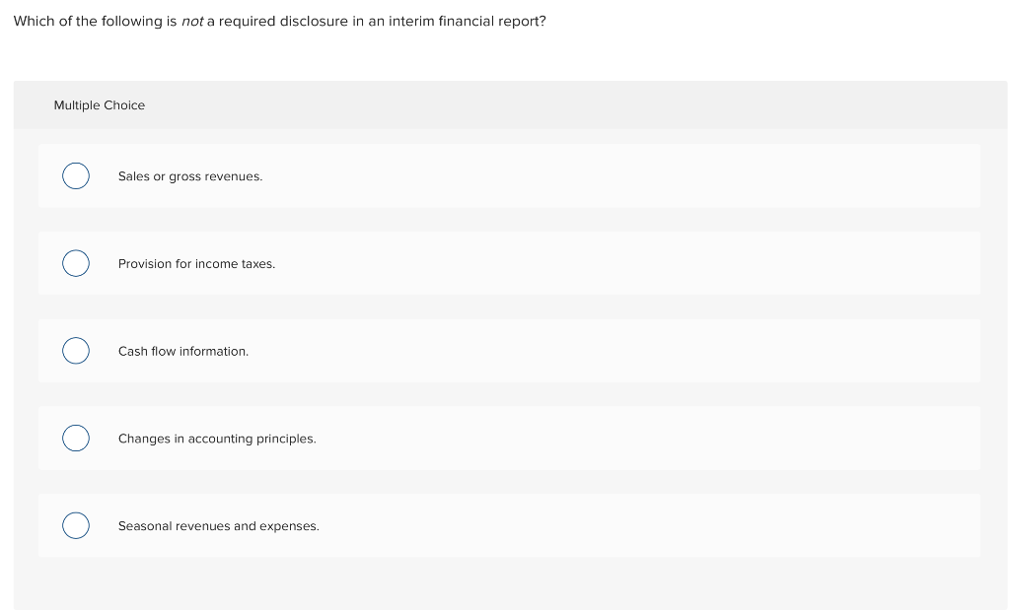Click the interim financial report question text
Viewport: 1010px width, 611px height.
[x=279, y=22]
